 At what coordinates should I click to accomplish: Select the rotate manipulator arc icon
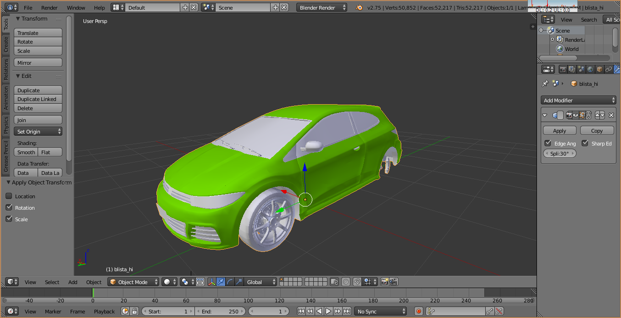230,282
